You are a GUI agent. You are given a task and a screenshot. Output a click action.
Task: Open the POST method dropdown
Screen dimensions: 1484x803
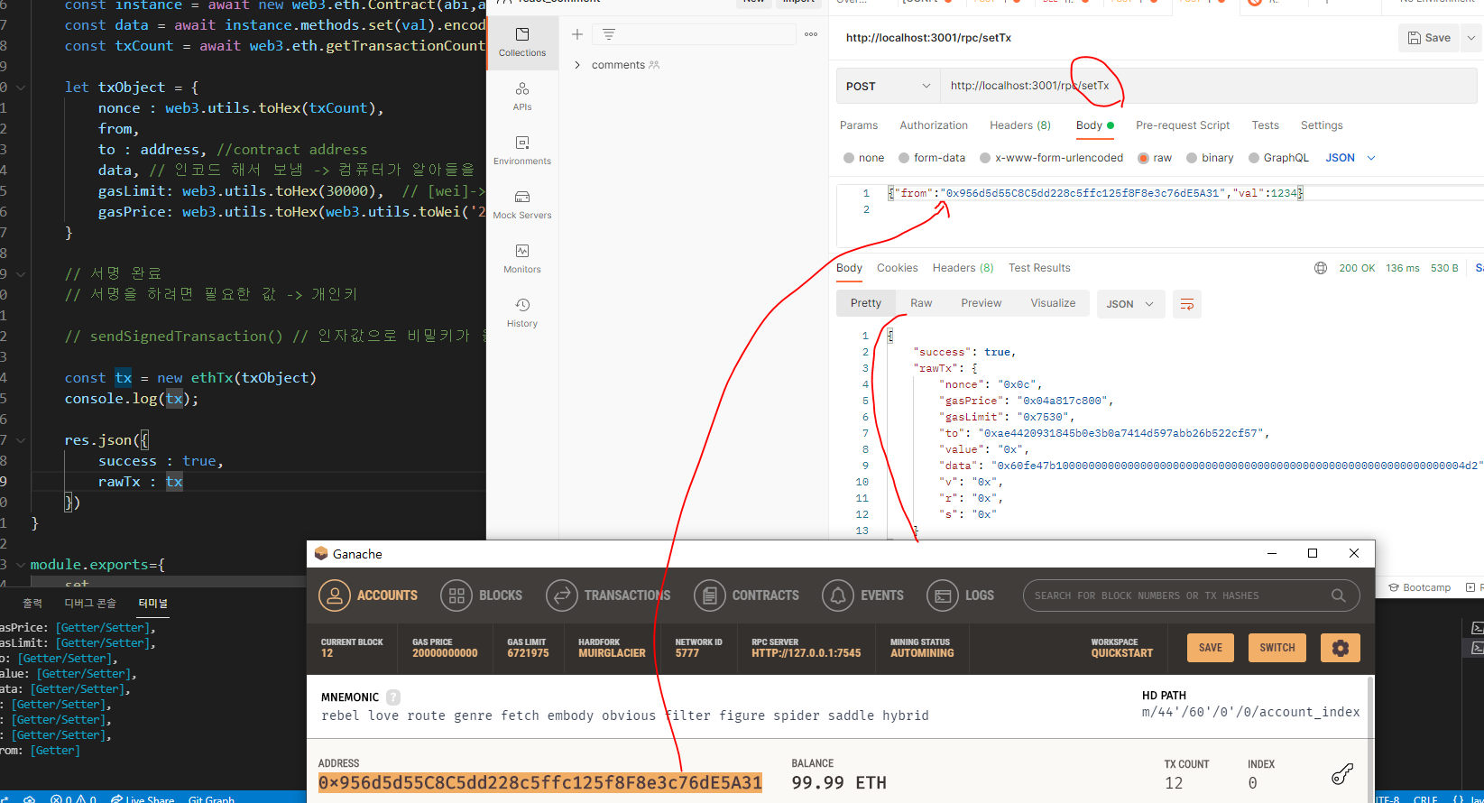click(888, 86)
